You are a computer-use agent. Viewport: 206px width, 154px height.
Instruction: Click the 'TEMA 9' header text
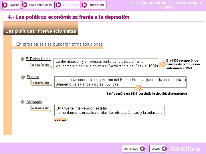point(167,7)
